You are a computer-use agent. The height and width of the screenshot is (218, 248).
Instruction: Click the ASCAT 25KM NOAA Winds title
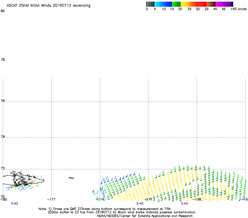coord(48,6)
